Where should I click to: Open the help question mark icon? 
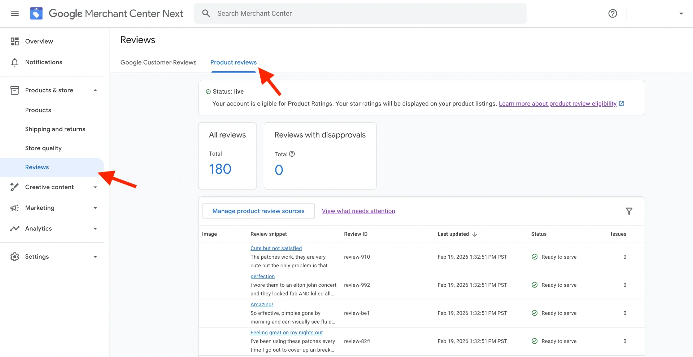613,13
